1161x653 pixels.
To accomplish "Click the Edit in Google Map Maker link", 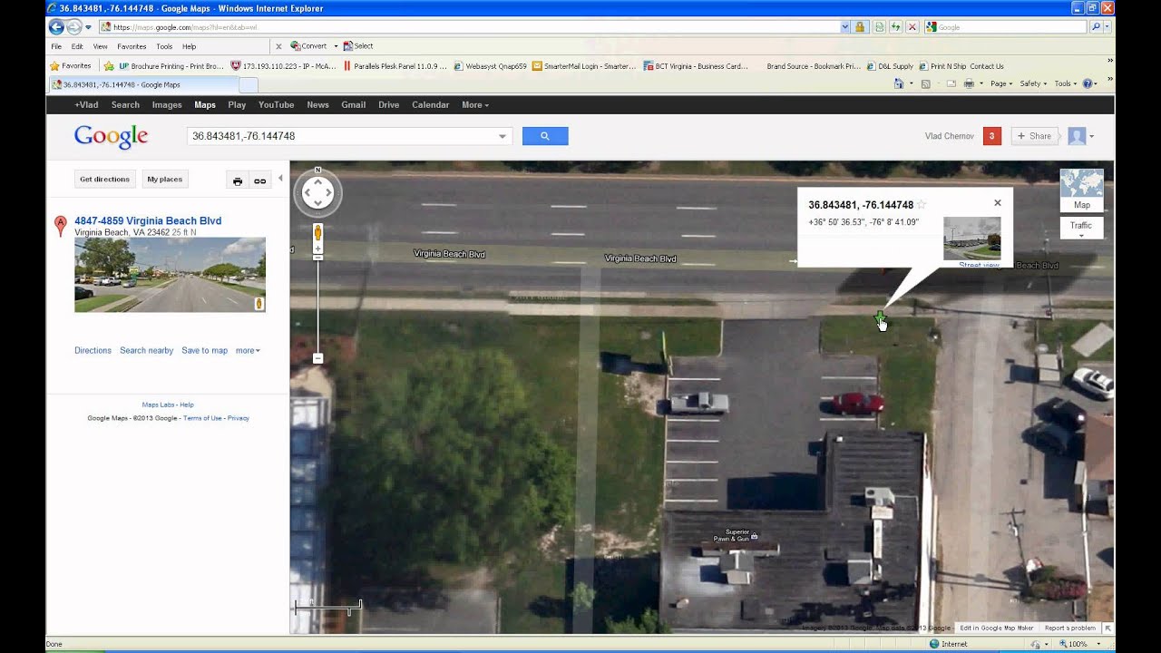I will click(x=997, y=628).
